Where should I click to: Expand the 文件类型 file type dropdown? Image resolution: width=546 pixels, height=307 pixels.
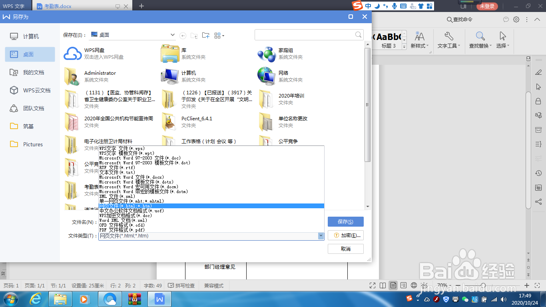[x=321, y=235]
